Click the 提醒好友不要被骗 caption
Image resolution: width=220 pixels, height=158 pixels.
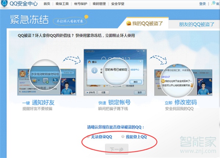pyautogui.click(x=37, y=109)
